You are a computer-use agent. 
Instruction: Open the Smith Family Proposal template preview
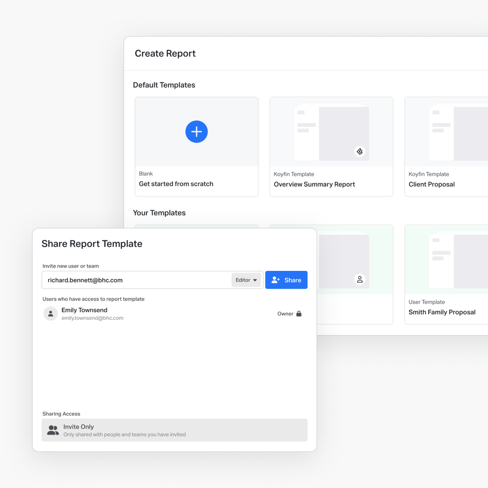pyautogui.click(x=446, y=260)
